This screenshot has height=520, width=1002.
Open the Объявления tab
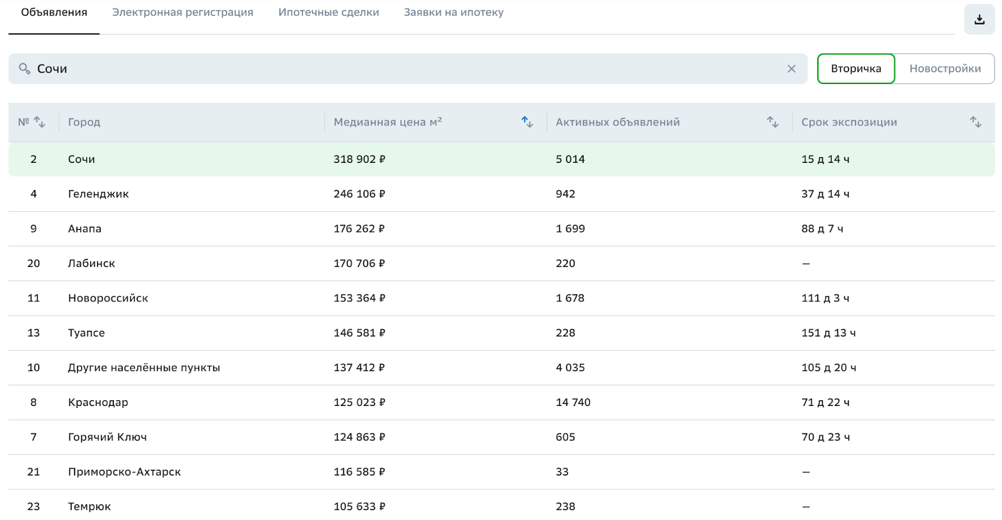pyautogui.click(x=54, y=13)
